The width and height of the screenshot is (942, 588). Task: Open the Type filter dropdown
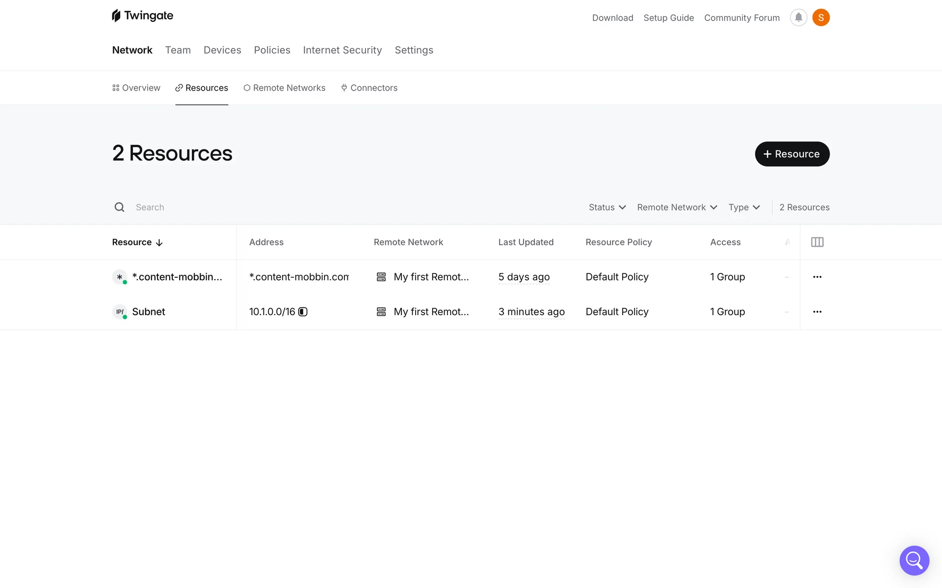coord(744,207)
